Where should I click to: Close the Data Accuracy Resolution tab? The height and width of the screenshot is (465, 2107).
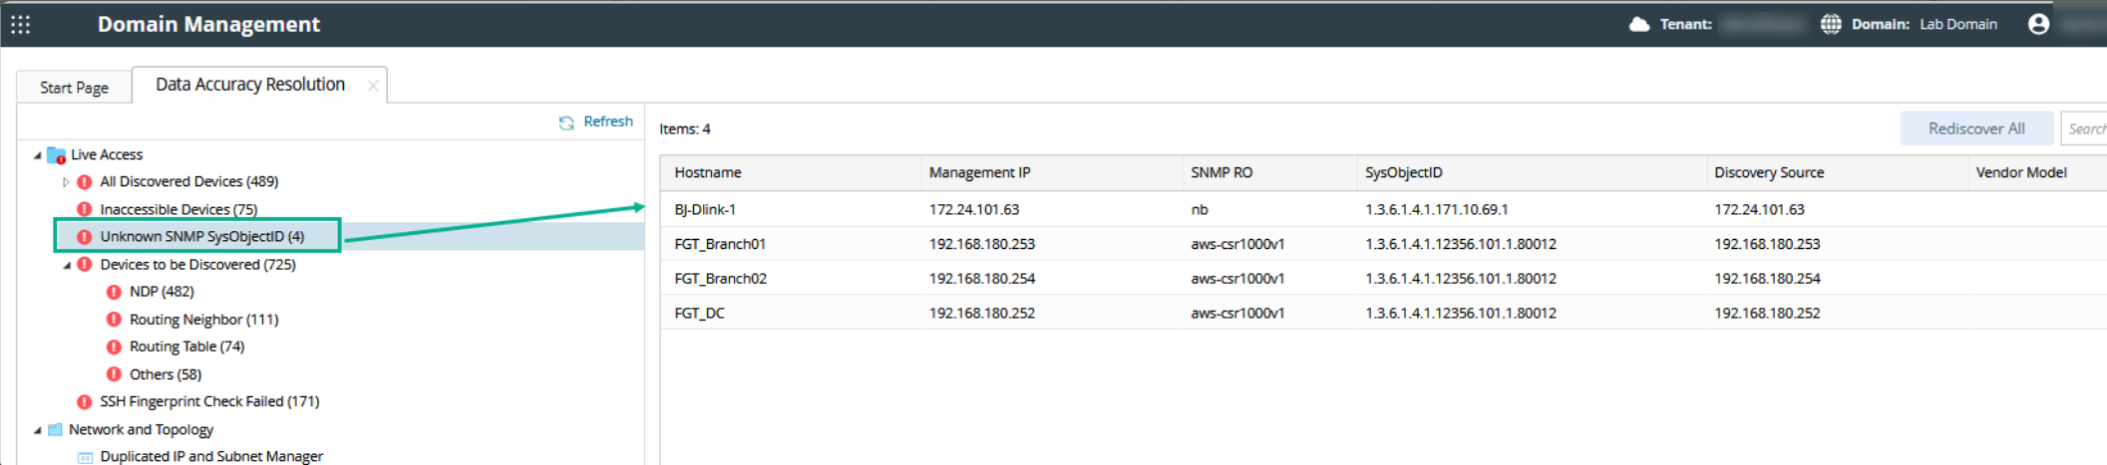coord(373,86)
